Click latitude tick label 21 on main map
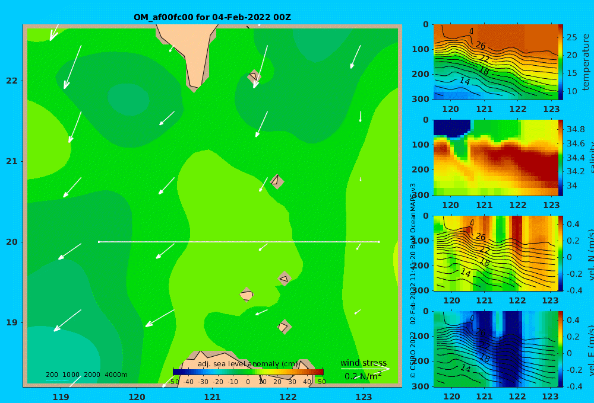Screen dimensions: 594x403 pyautogui.click(x=12, y=161)
